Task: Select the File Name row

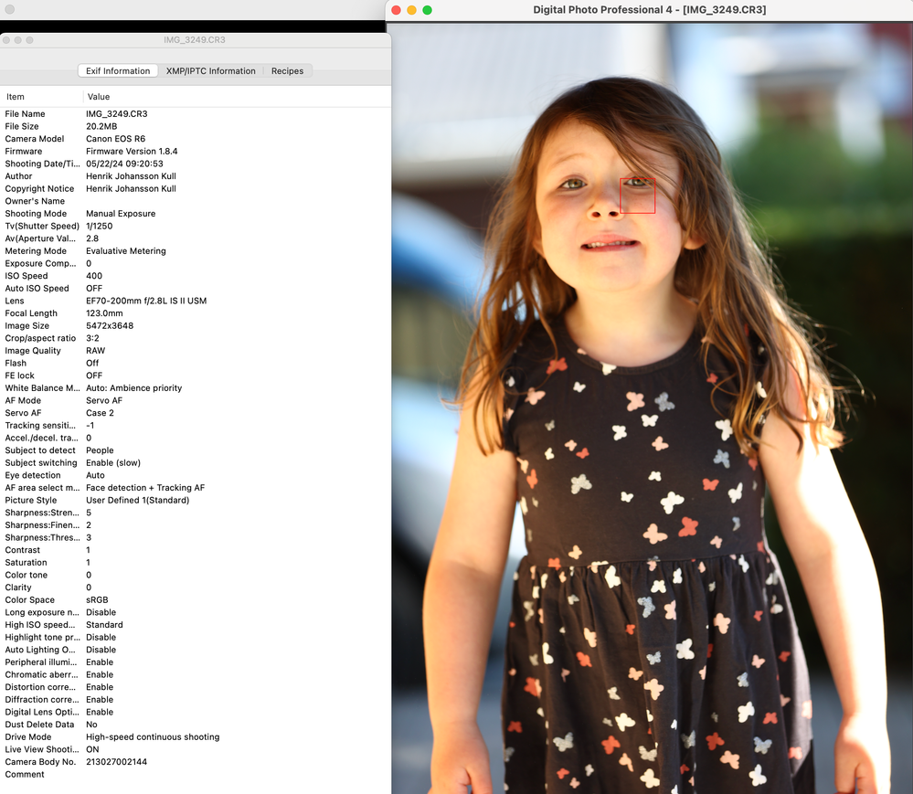Action: point(26,114)
